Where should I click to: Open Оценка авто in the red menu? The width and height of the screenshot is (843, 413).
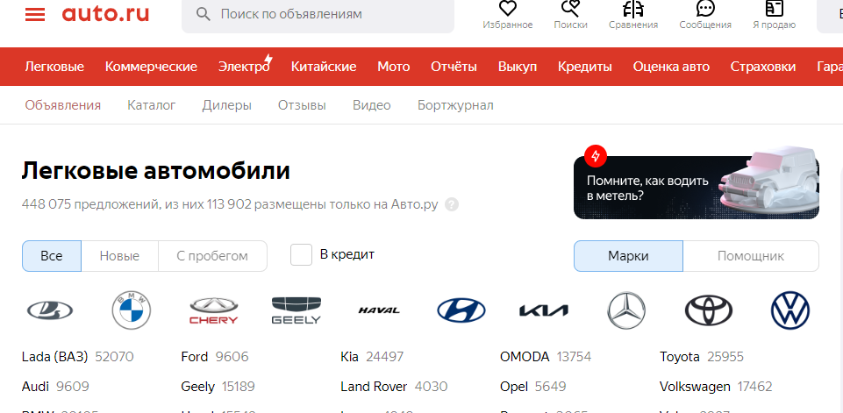[x=671, y=67]
